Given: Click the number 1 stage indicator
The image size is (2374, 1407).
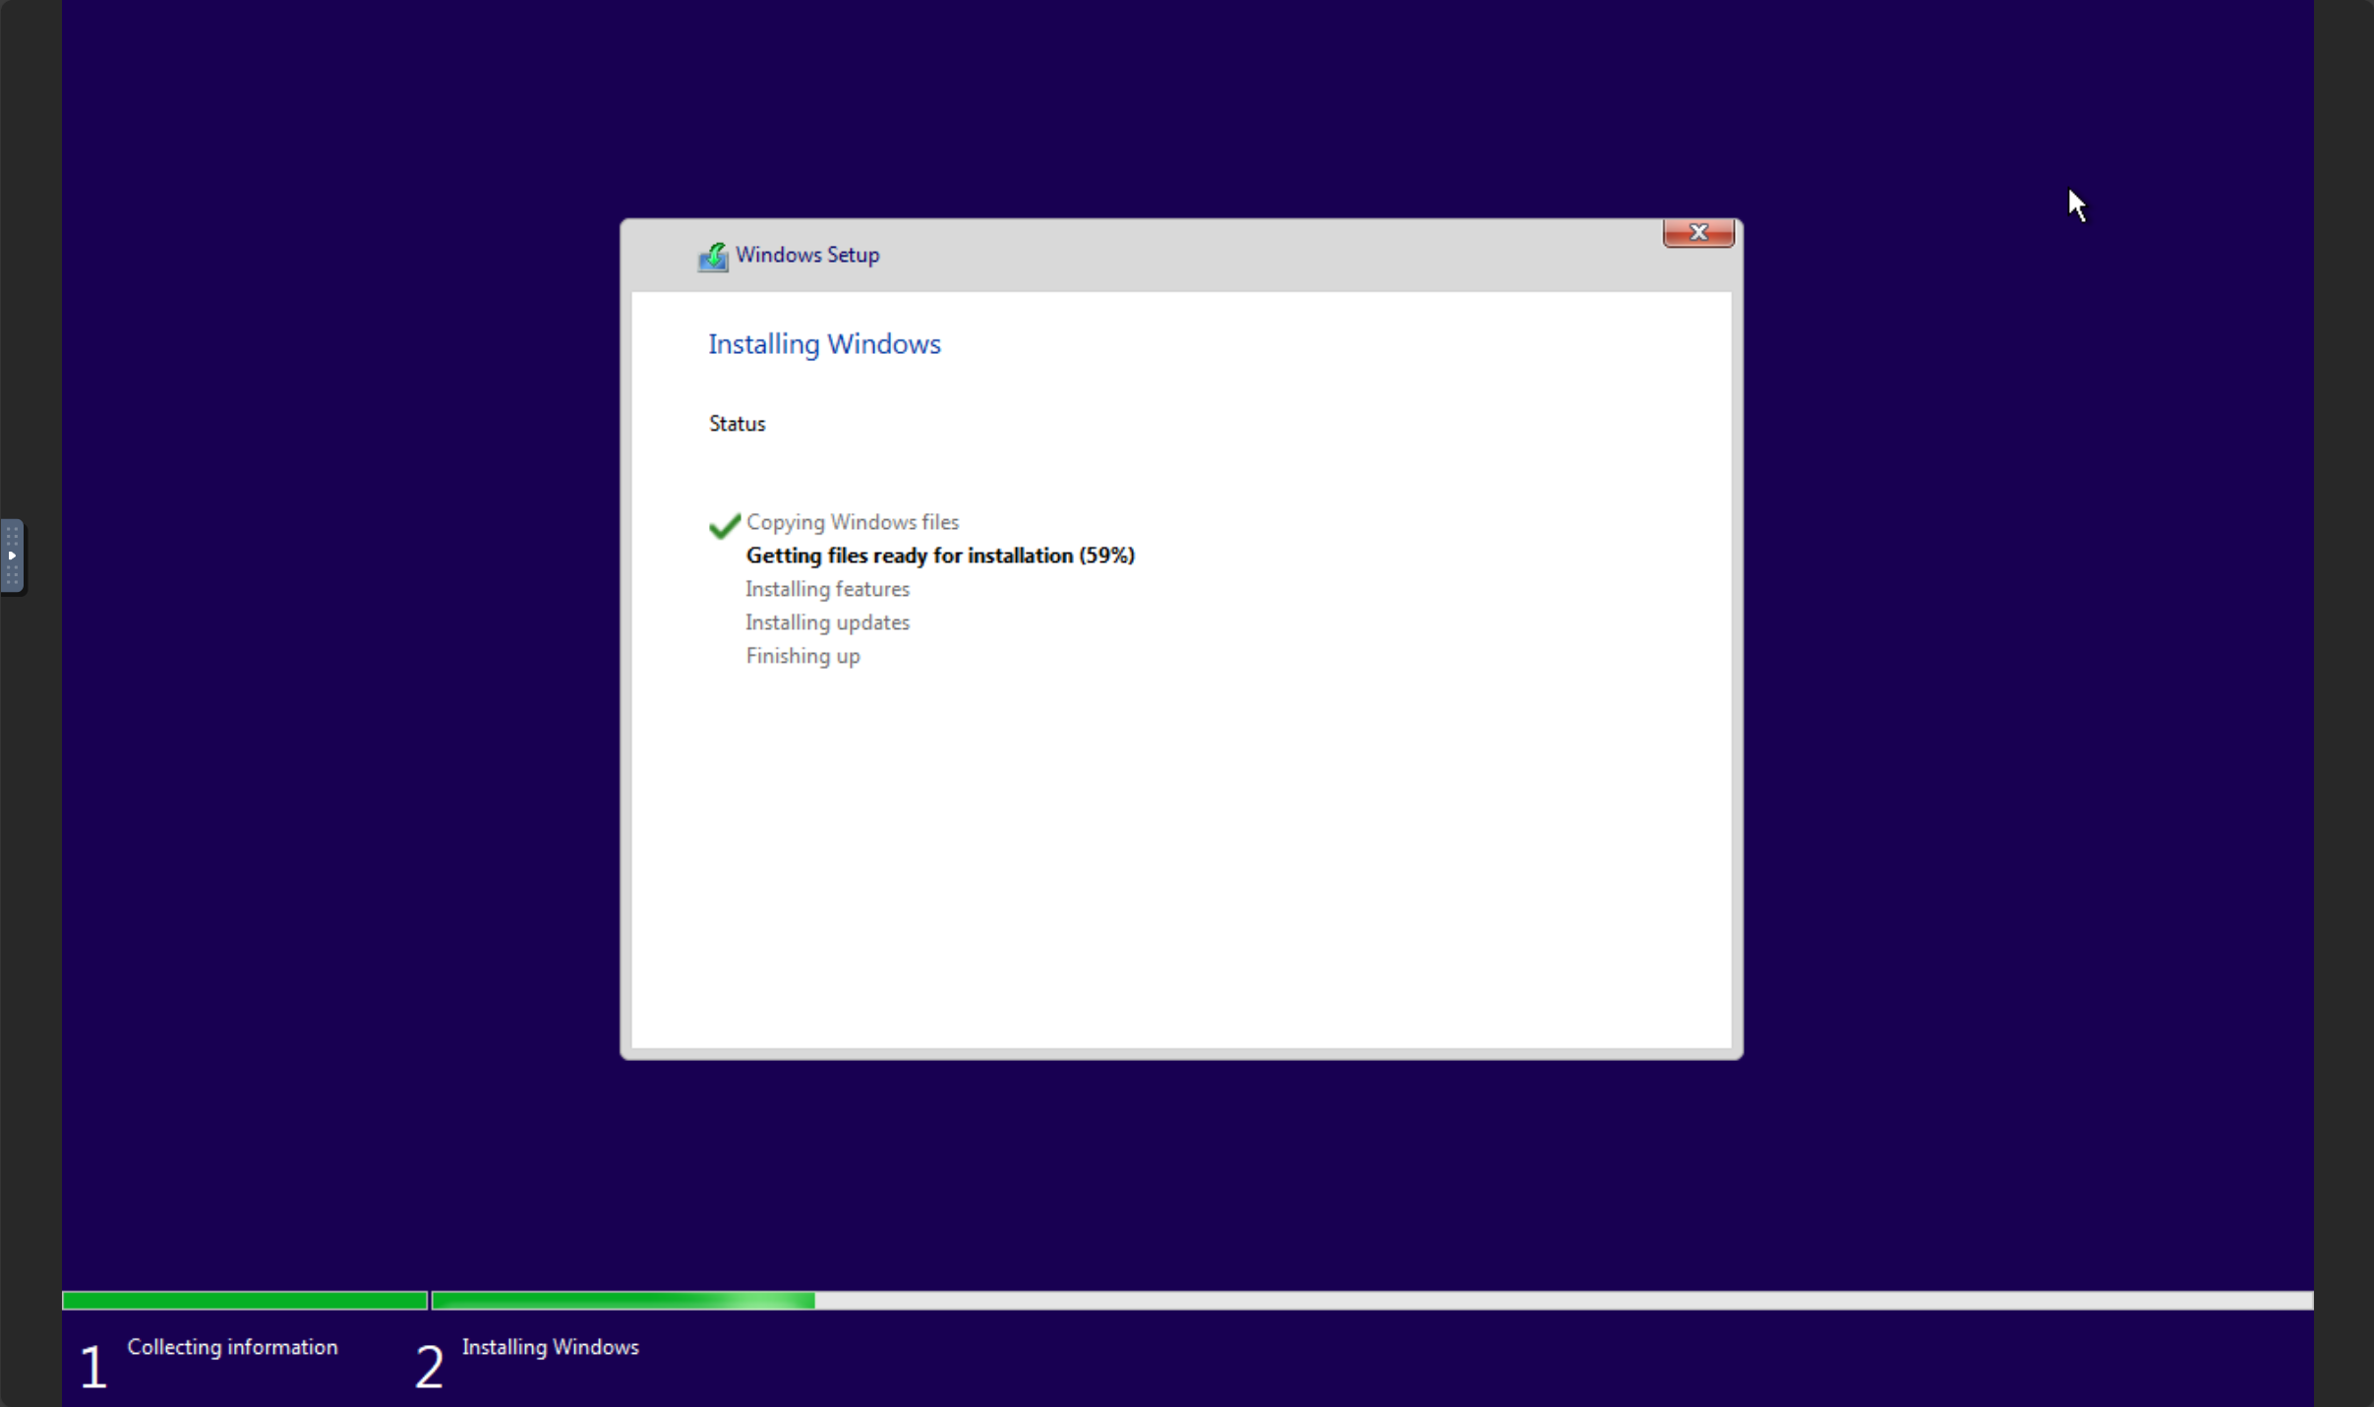Looking at the screenshot, I should (x=93, y=1367).
